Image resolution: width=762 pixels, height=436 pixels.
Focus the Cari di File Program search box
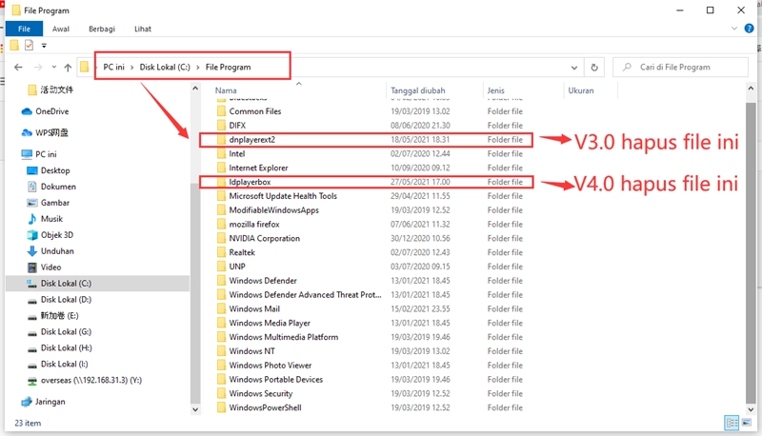click(680, 67)
